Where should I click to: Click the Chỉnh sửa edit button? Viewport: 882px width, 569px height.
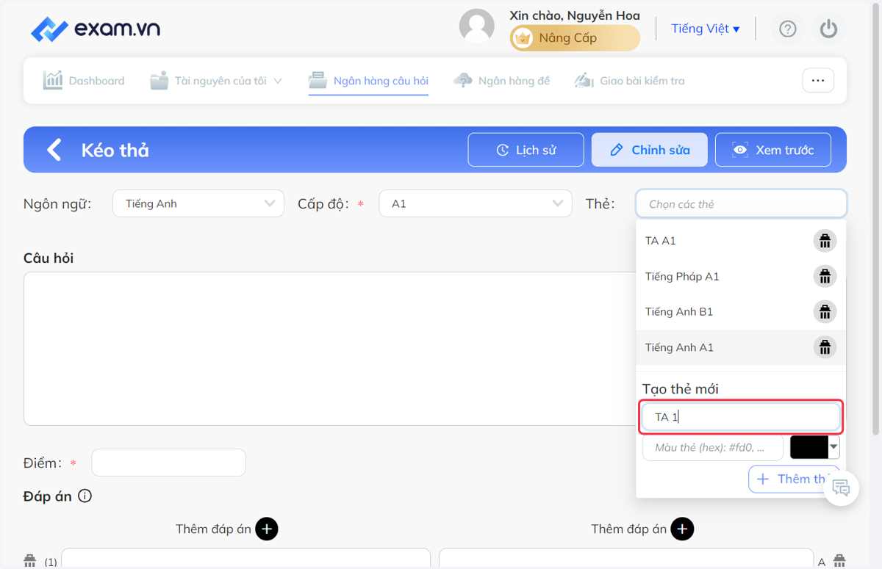(649, 150)
